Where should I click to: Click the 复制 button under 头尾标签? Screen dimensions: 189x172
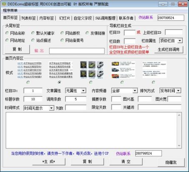tap(17, 49)
